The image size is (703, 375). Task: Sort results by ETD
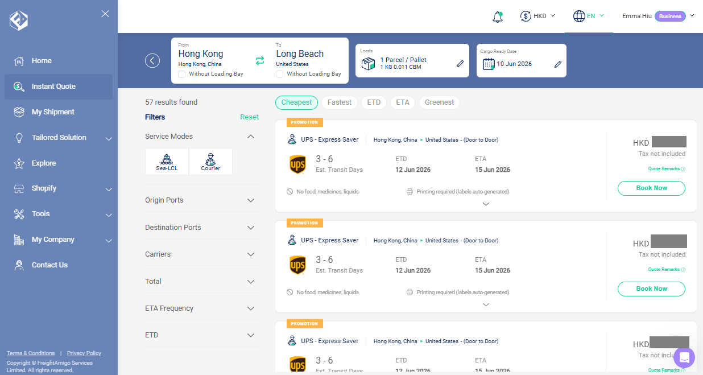[x=374, y=102]
